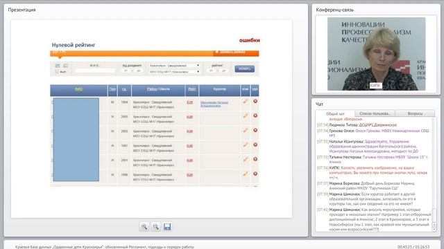Click the chat message from Людмила Титова

click(357, 124)
